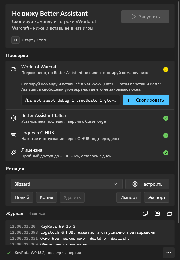180x260 pixels.
Task: Create a rotation with Новый button
Action: point(22,197)
